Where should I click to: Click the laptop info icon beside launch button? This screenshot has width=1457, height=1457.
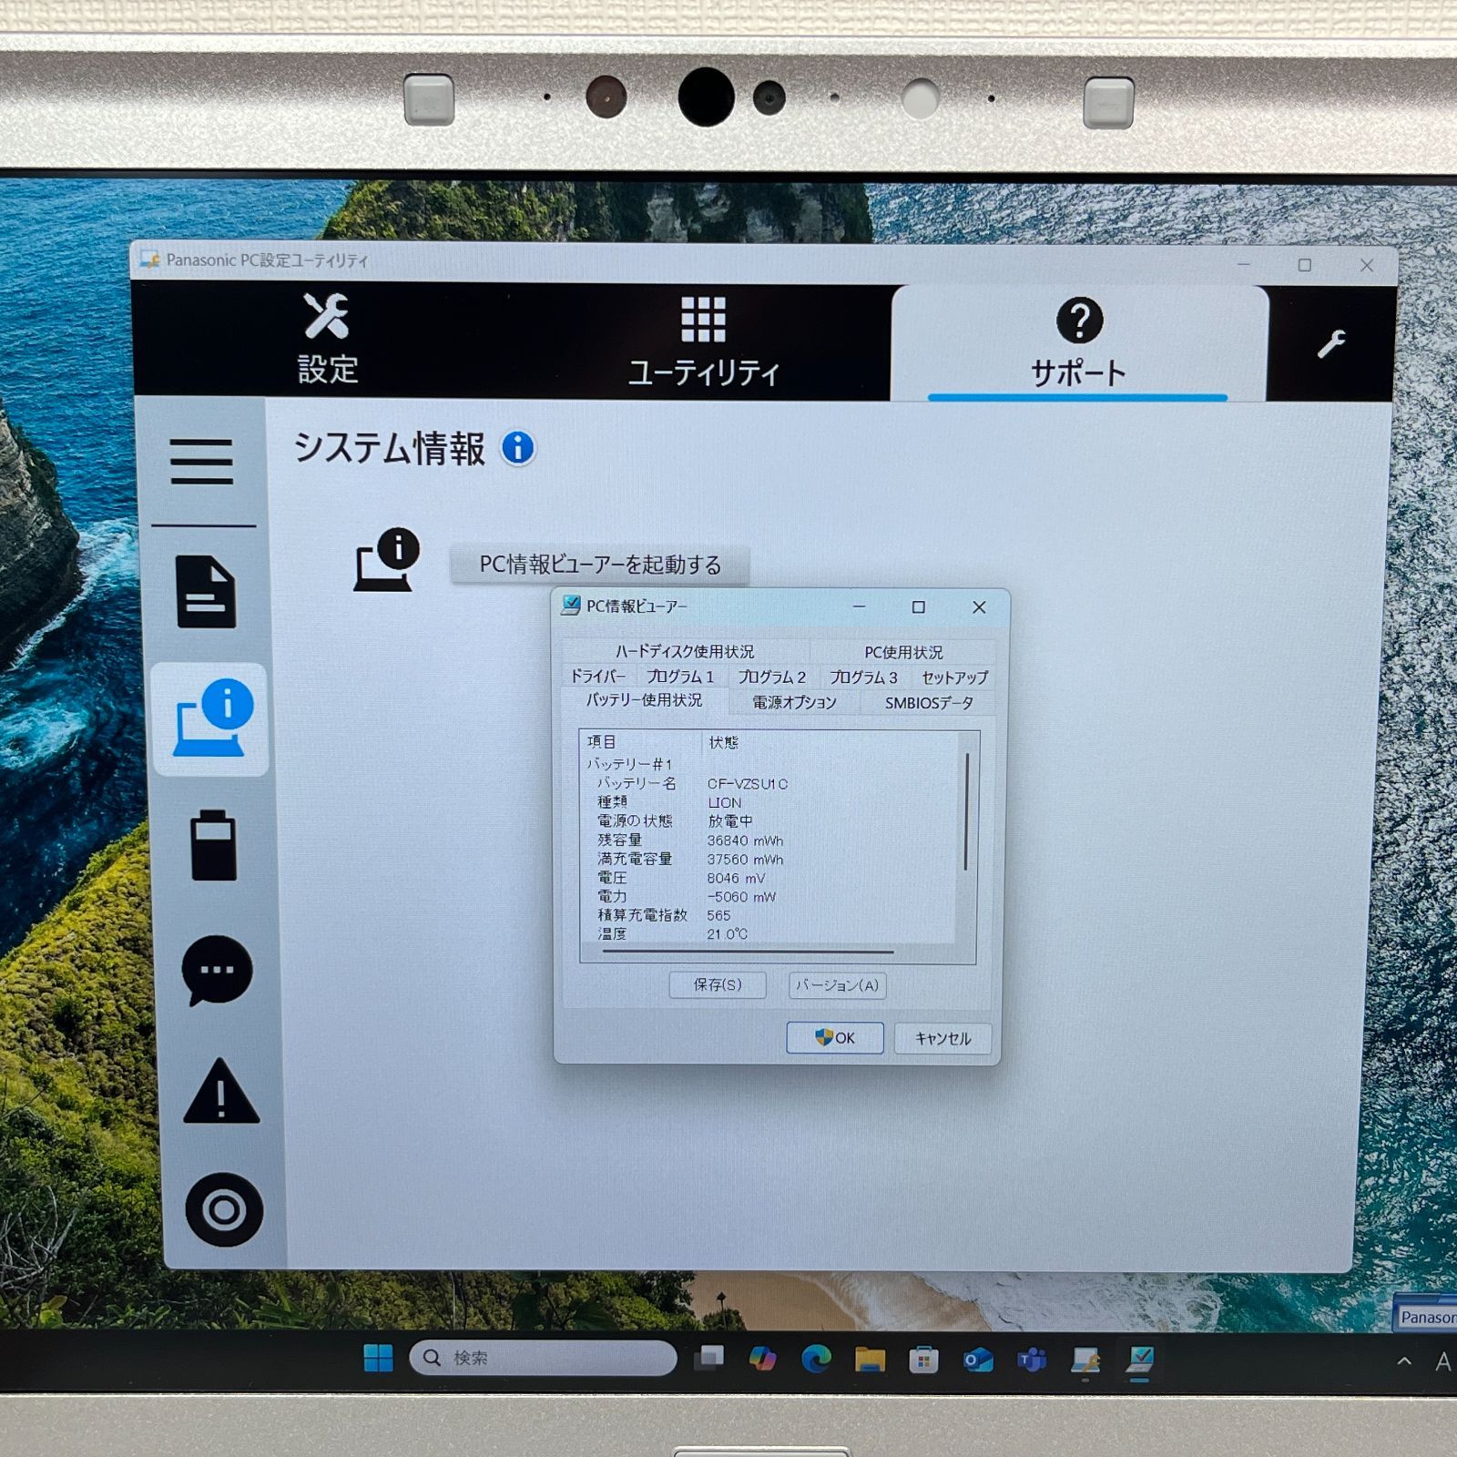387,559
